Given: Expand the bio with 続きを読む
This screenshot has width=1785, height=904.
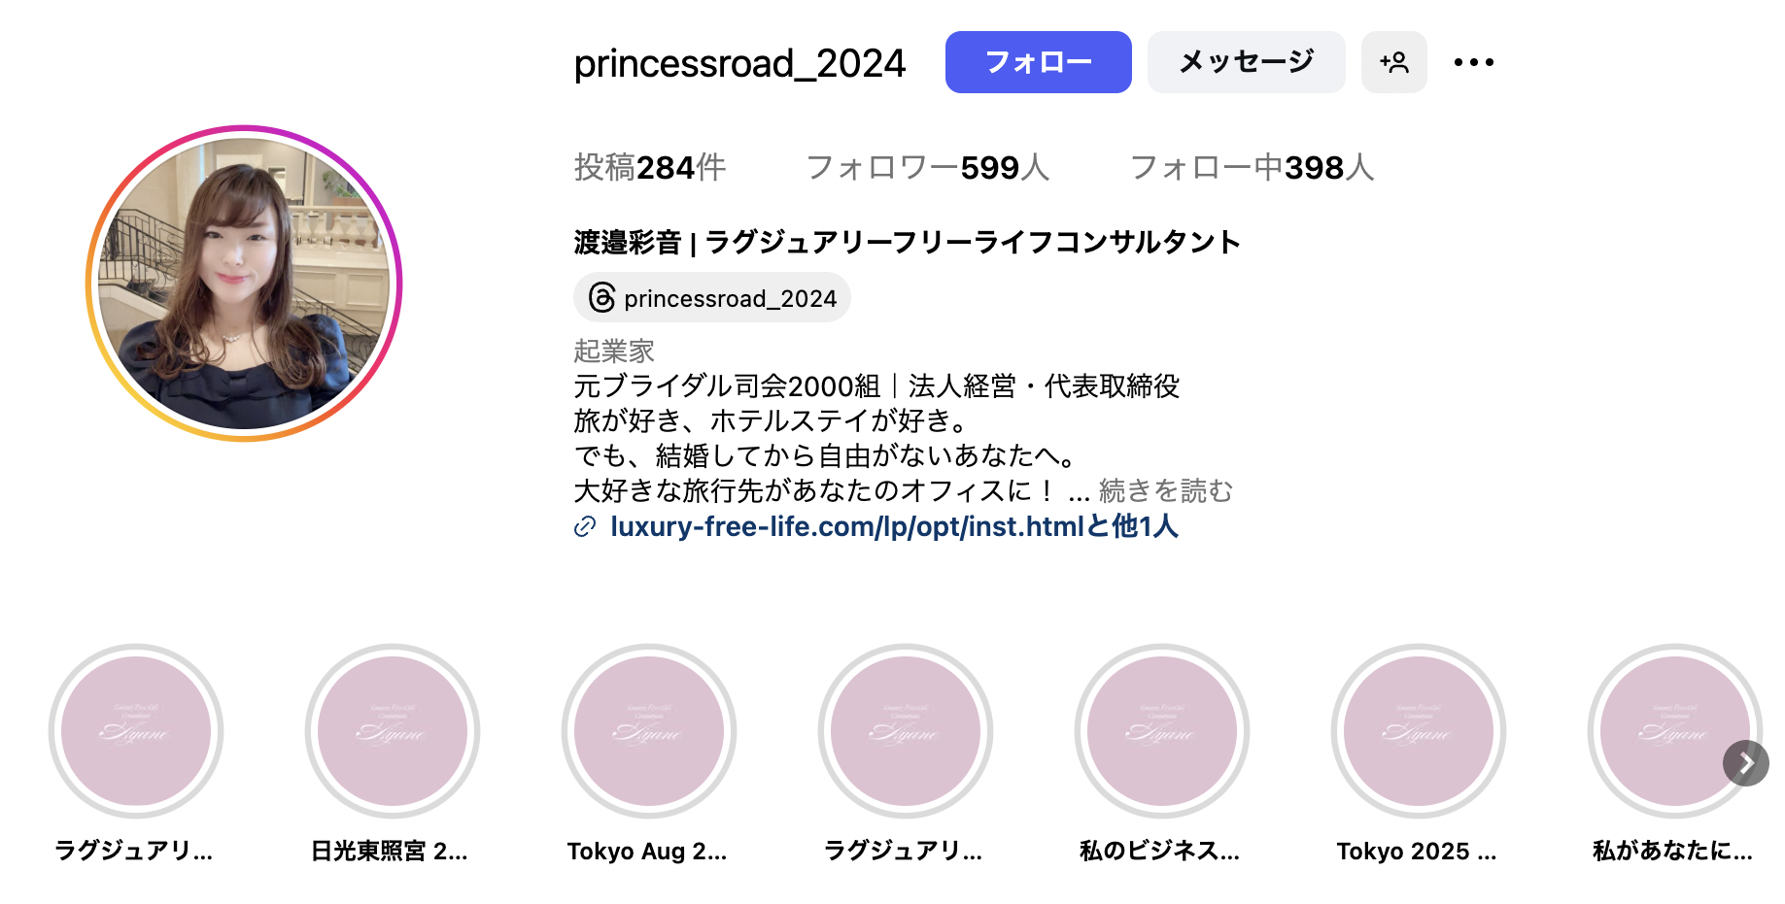Looking at the screenshot, I should coord(1165,491).
